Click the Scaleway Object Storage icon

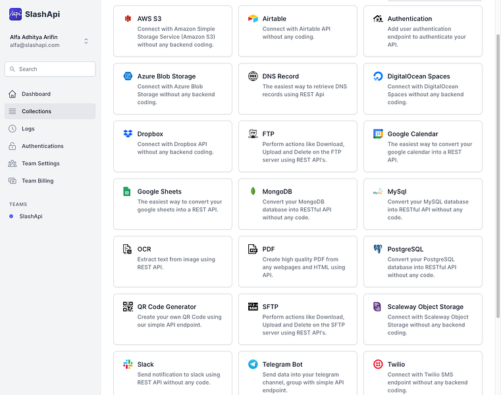[377, 307]
